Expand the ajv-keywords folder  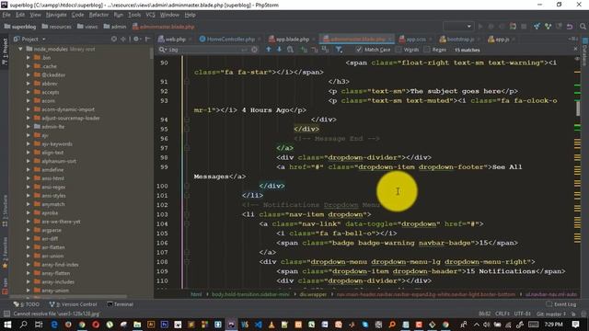tap(29, 144)
